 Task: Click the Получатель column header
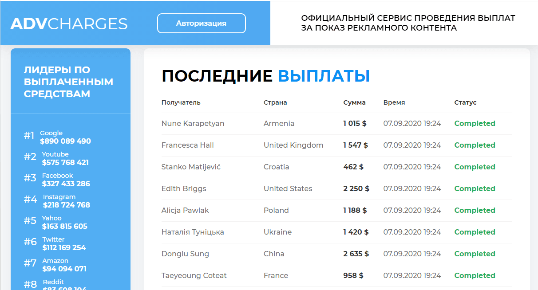181,102
